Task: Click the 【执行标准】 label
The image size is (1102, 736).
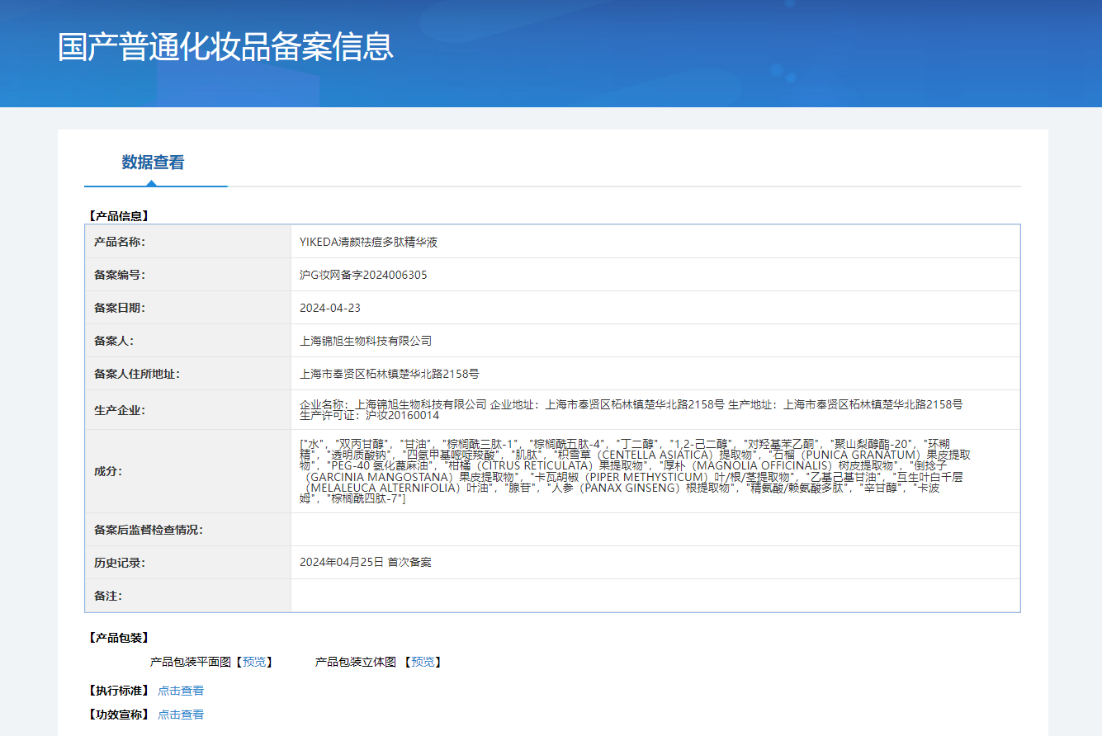Action: 117,691
